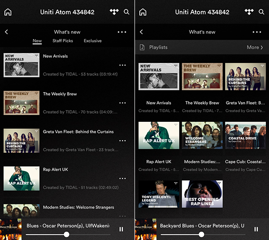Click 'Rap Alert UK' grid title
The width and height of the screenshot is (269, 240).
coord(159,162)
